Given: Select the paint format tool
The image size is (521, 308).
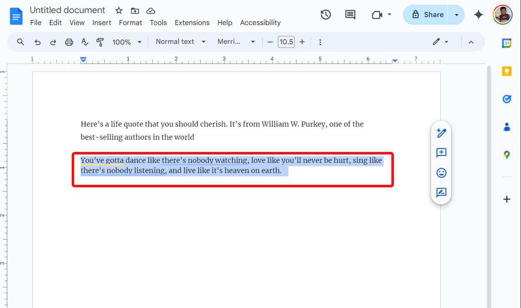Looking at the screenshot, I should tap(100, 42).
